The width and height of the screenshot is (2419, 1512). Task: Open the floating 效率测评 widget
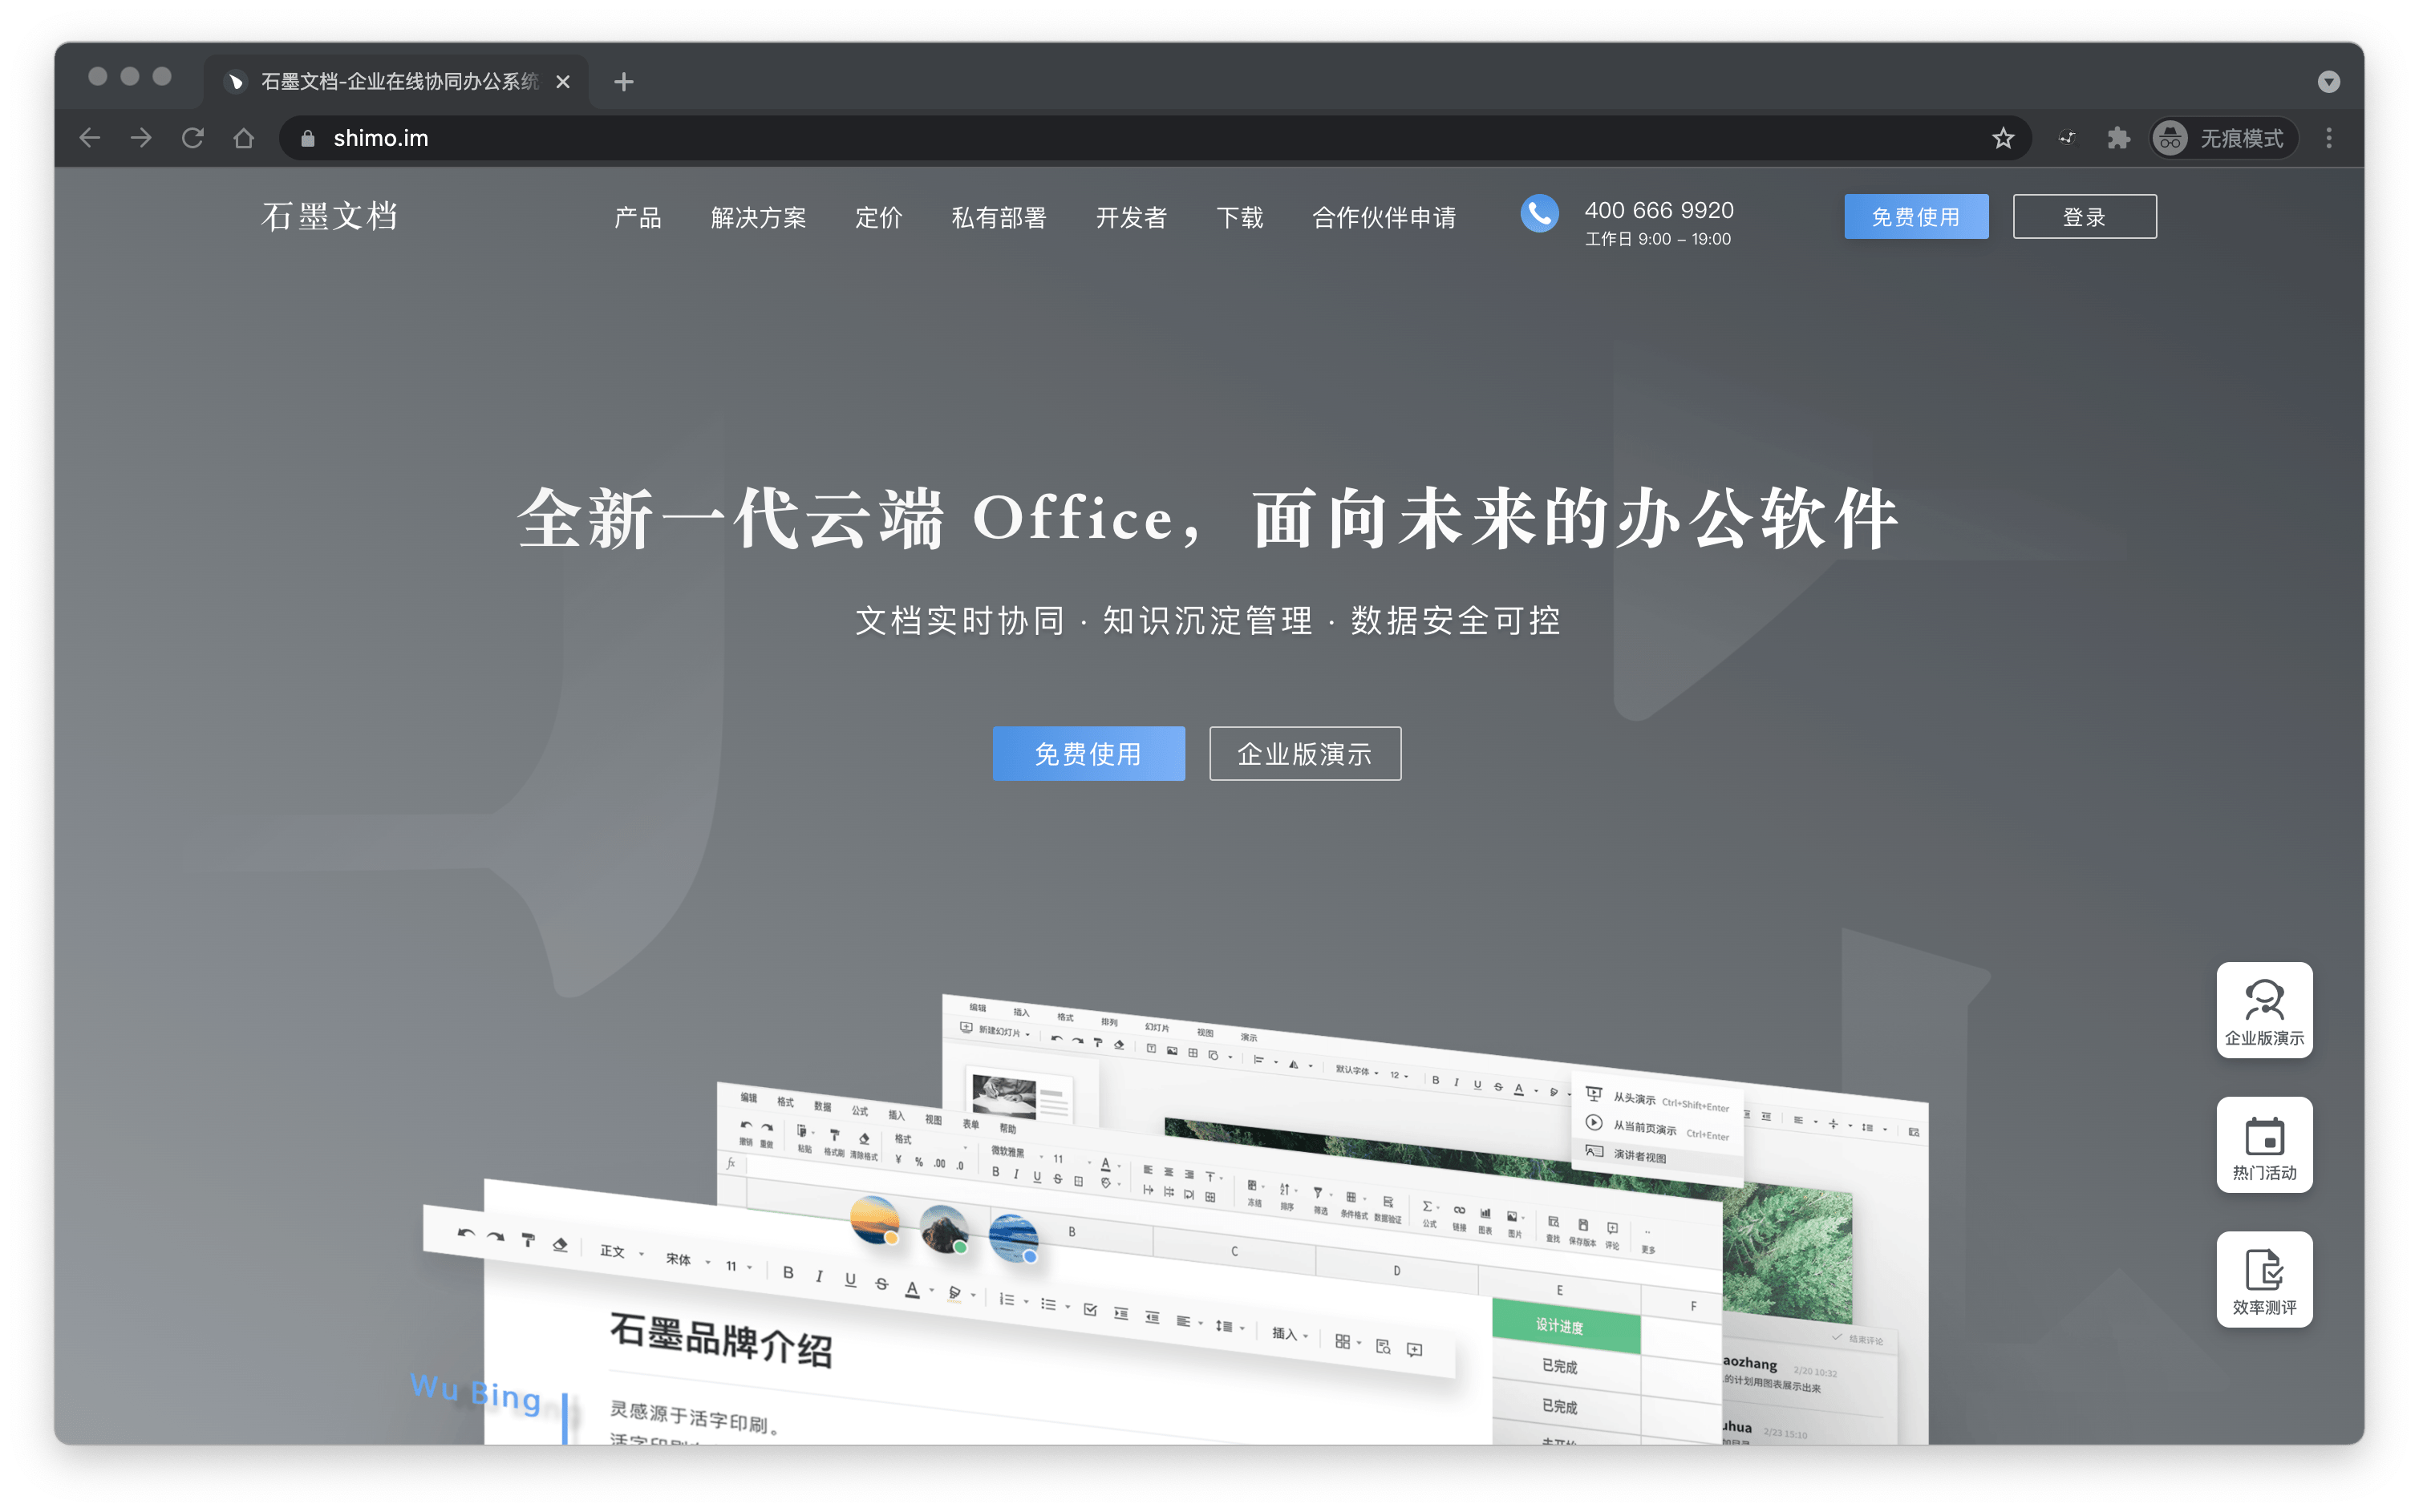pos(2264,1279)
